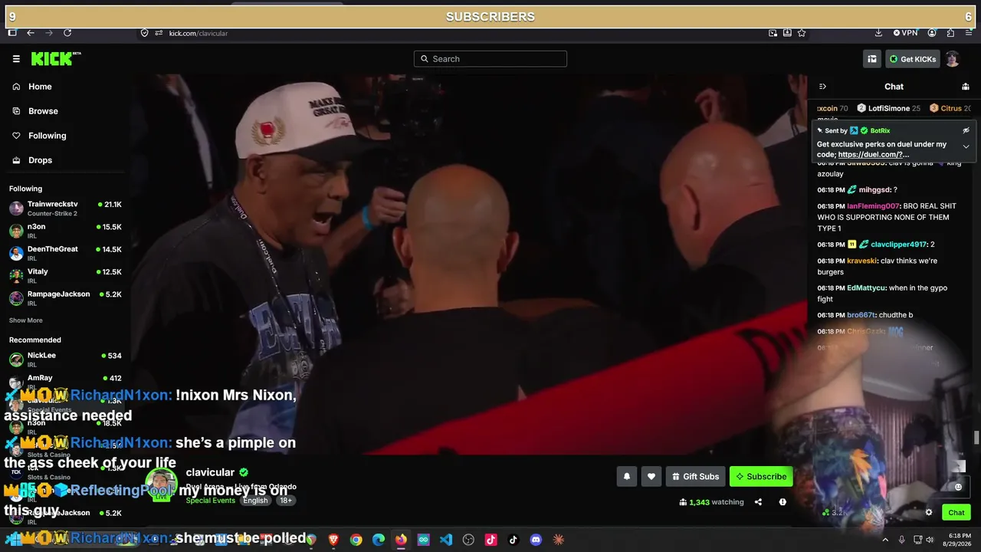Viewport: 981px width, 552px height.
Task: Open DeenTheGreat channel from Following list
Action: [x=65, y=253]
